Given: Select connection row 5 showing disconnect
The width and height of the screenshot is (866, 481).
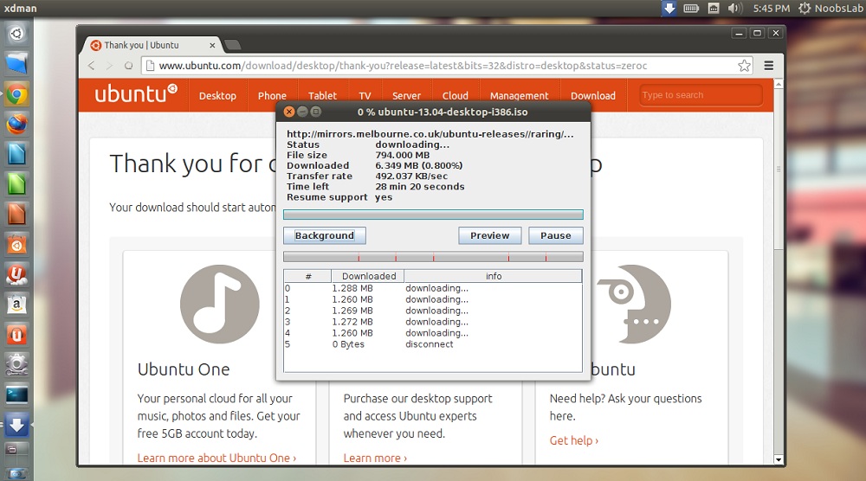Looking at the screenshot, I should tap(433, 344).
